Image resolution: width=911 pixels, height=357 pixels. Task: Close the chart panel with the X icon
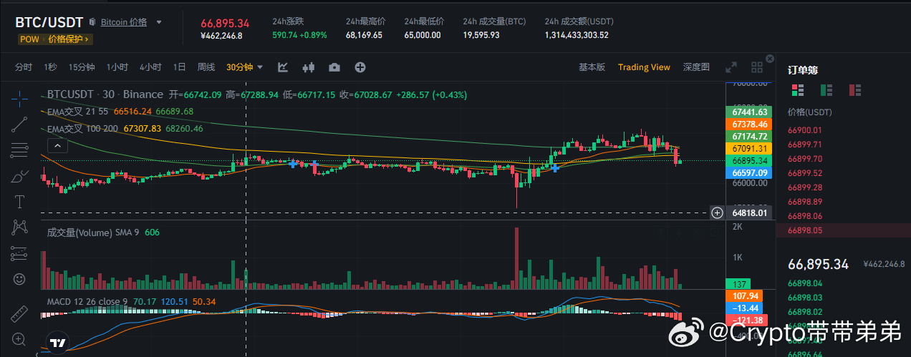pos(770,59)
